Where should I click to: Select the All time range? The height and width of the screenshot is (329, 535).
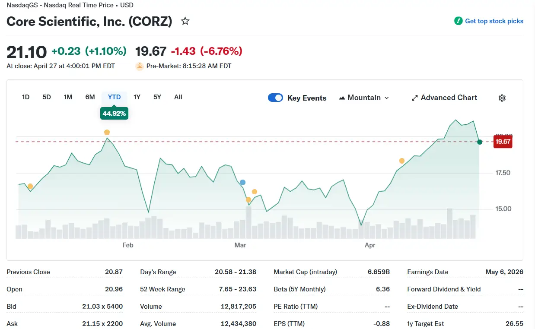click(178, 97)
